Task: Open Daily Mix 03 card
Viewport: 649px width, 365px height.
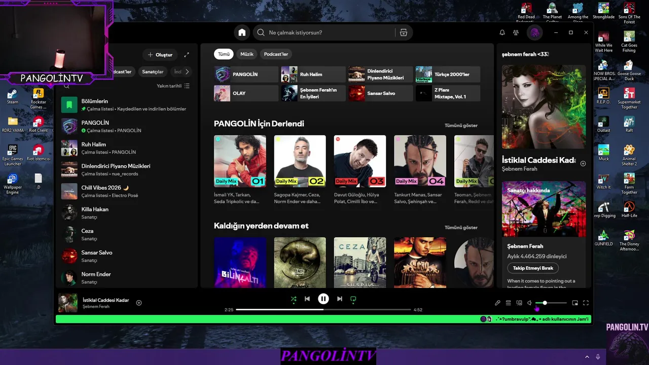Action: coord(360,170)
